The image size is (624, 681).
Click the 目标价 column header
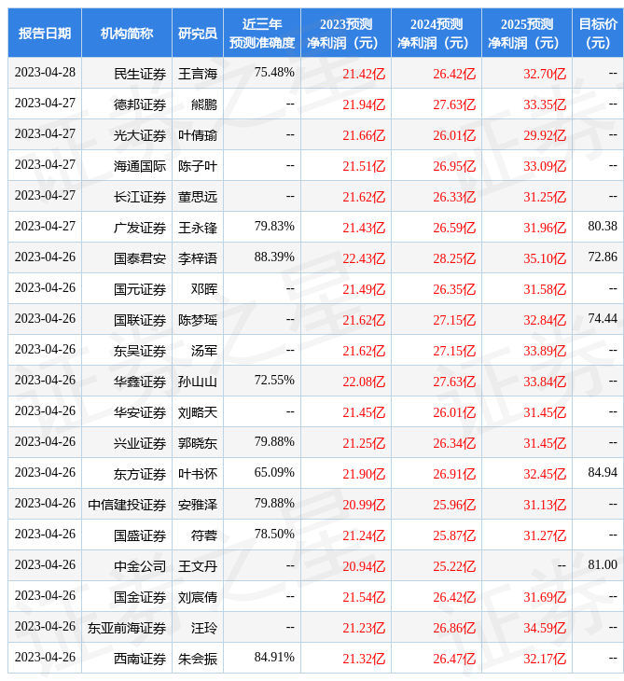598,33
